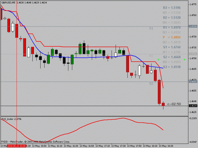Click the 1.4640 price scale value
198x148 pixels.
click(x=193, y=101)
